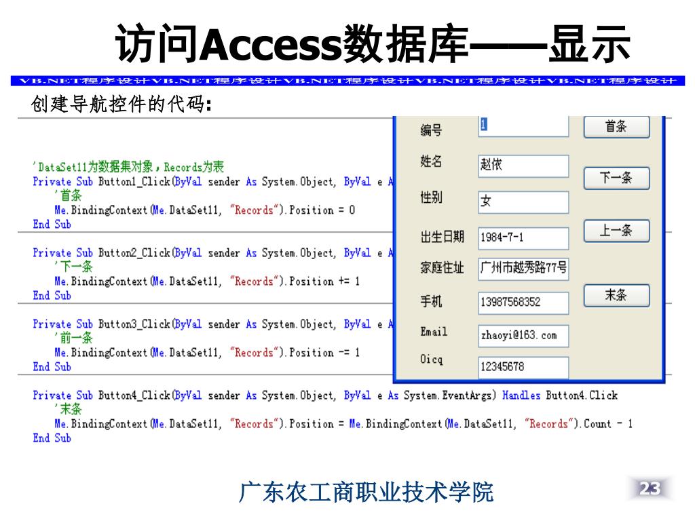
Task: Click the 姓名 label in the form
Action: (431, 161)
